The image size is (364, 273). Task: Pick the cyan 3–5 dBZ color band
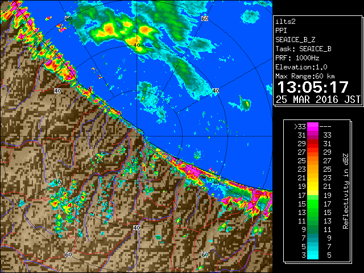click(x=313, y=255)
